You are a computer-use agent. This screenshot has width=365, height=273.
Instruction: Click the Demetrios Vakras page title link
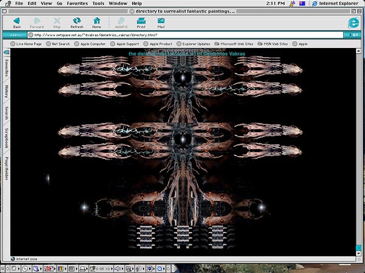point(187,54)
